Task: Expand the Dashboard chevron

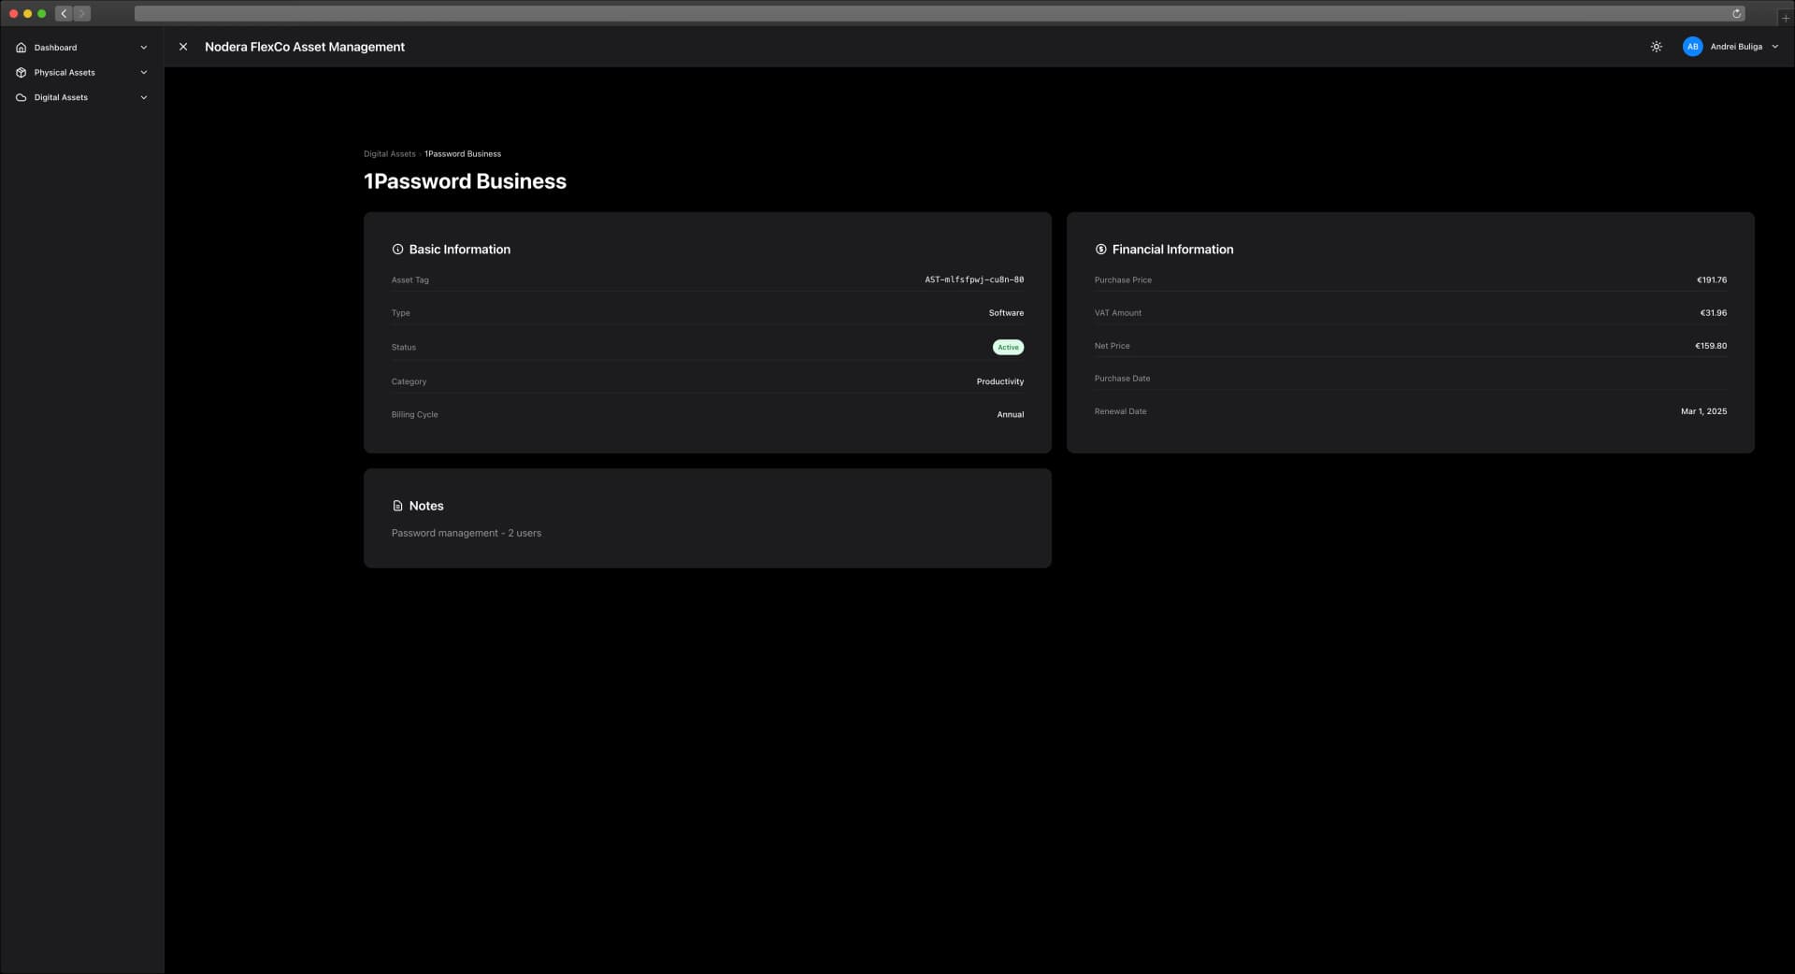Action: coord(143,48)
